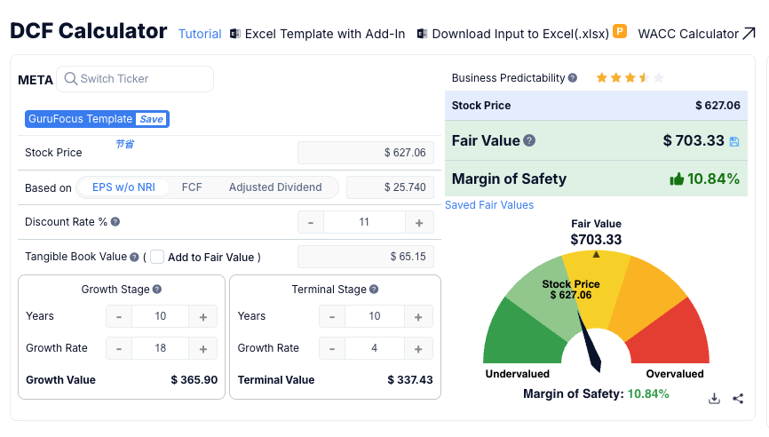This screenshot has width=769, height=437.
Task: Open the Saved Fair Values link
Action: point(489,205)
